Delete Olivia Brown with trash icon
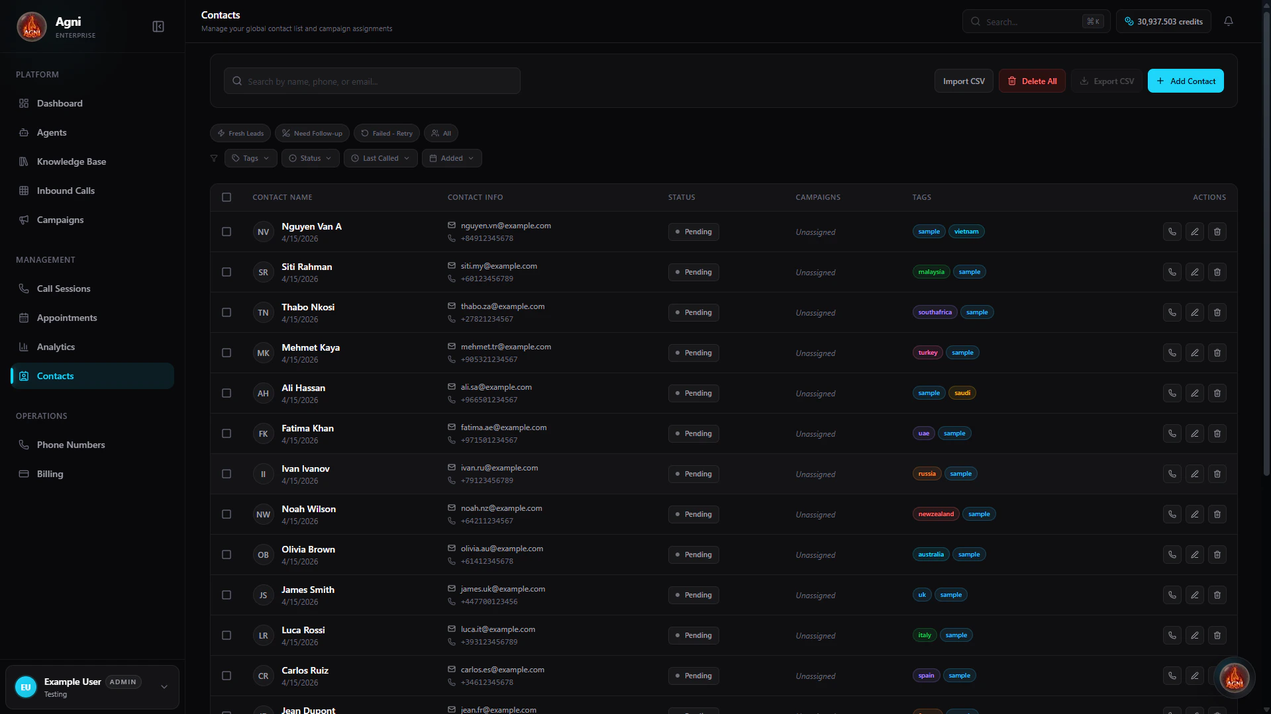The image size is (1271, 714). pos(1217,555)
